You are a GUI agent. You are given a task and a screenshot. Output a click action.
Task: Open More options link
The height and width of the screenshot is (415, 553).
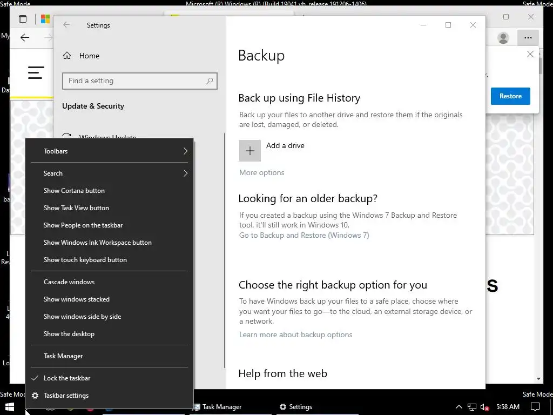[262, 172]
